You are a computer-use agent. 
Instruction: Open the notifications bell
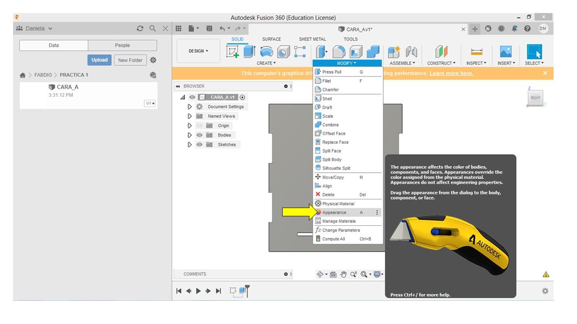[x=514, y=28]
